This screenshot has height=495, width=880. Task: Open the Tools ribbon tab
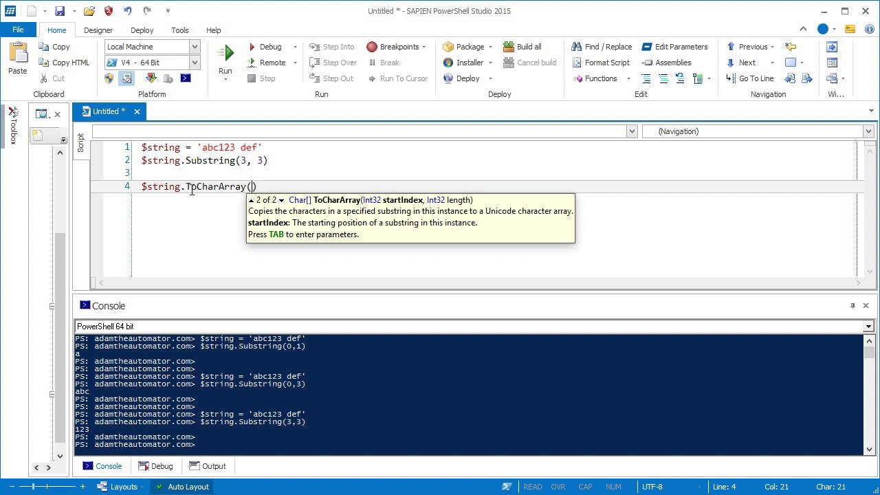pyautogui.click(x=180, y=30)
